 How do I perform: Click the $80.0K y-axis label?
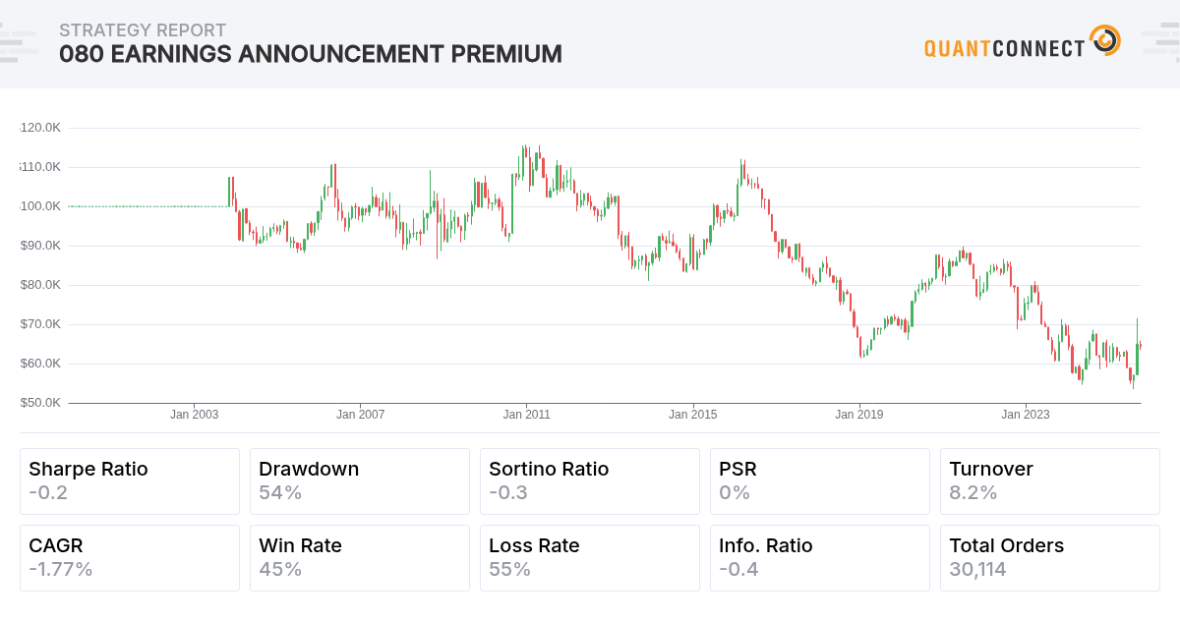coord(40,285)
